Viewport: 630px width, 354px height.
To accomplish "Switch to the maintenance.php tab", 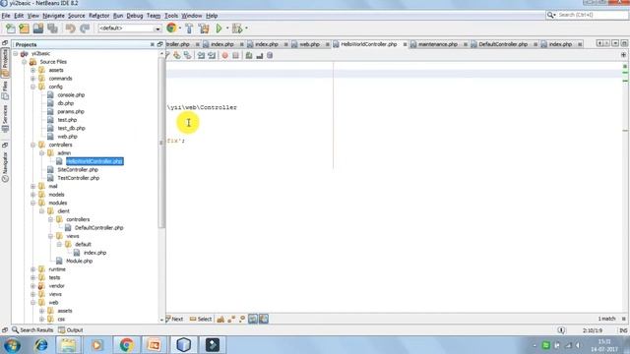I will click(437, 44).
